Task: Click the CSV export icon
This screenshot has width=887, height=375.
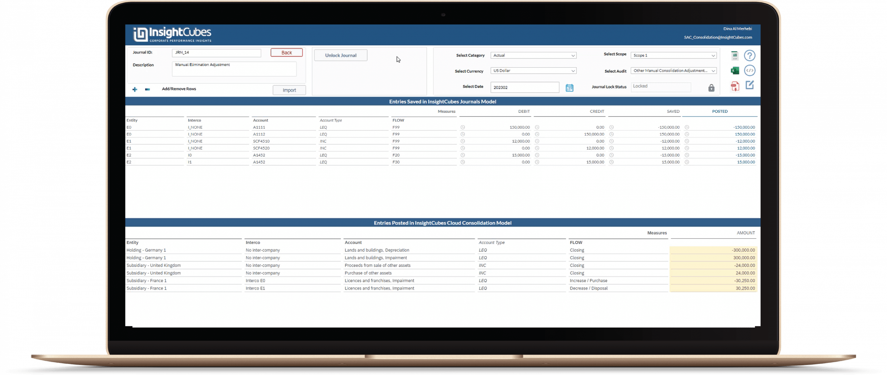Action: pos(735,56)
